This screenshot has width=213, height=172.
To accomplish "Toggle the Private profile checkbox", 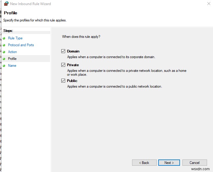I will [63, 65].
